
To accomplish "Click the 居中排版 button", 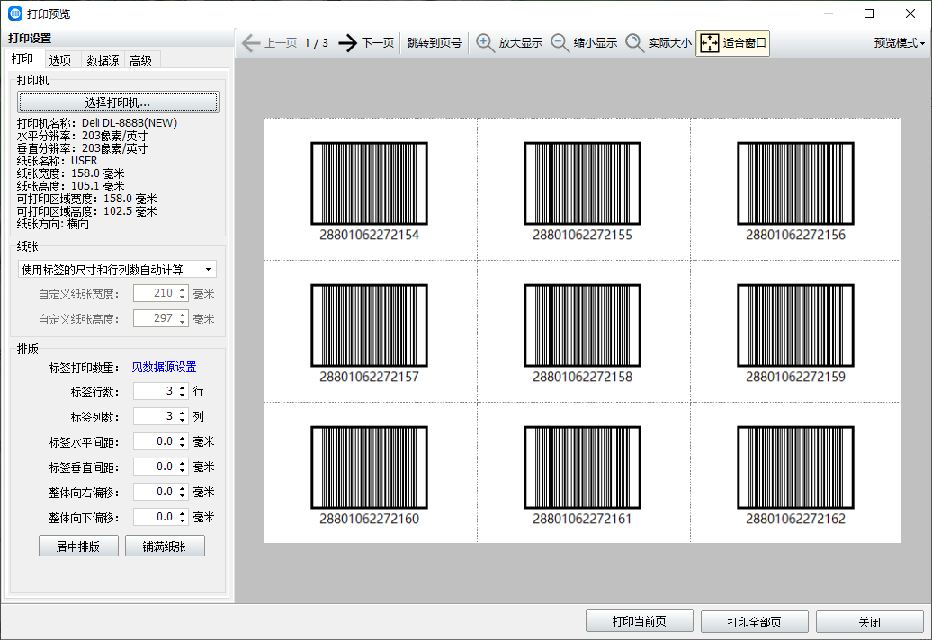I will point(78,546).
